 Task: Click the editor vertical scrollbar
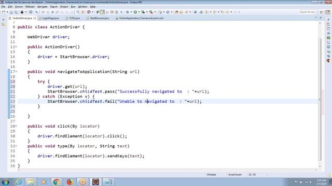click(x=320, y=99)
